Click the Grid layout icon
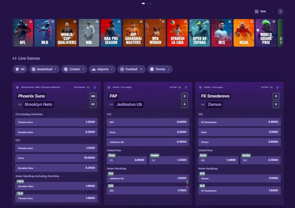 [x=257, y=12]
